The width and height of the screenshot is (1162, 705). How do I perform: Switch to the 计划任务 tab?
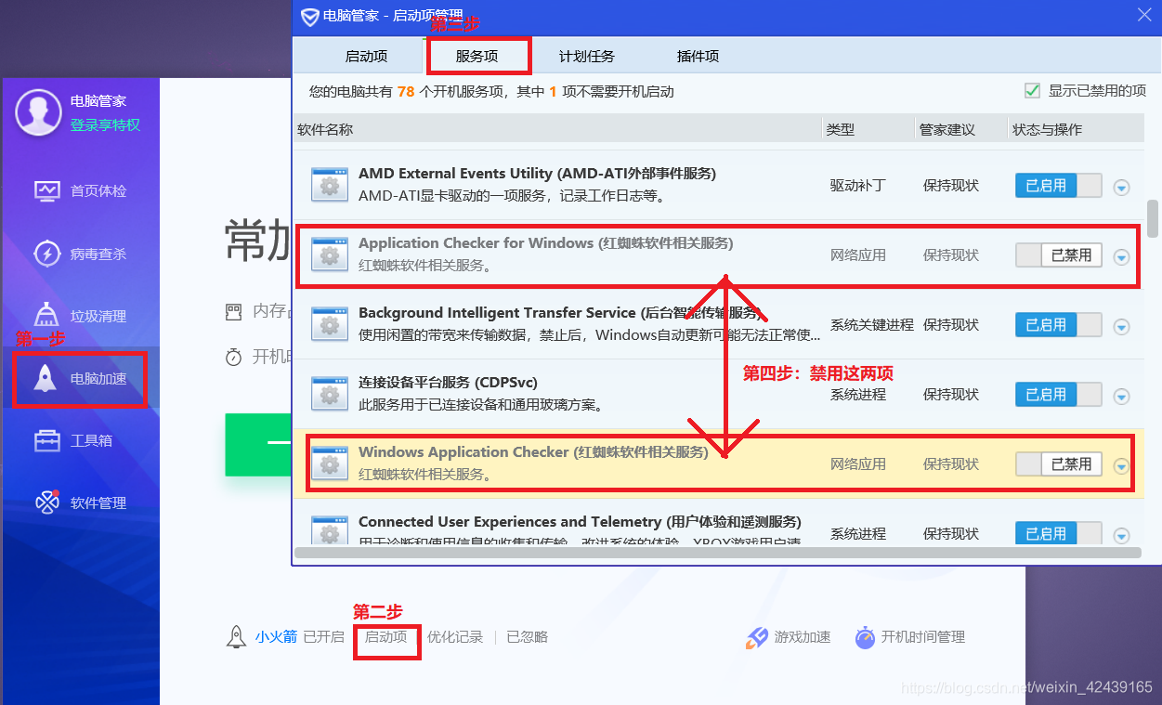pyautogui.click(x=586, y=56)
